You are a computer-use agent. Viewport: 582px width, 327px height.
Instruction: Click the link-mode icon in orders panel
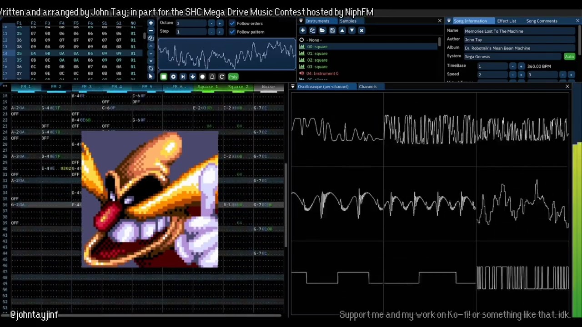click(x=151, y=69)
